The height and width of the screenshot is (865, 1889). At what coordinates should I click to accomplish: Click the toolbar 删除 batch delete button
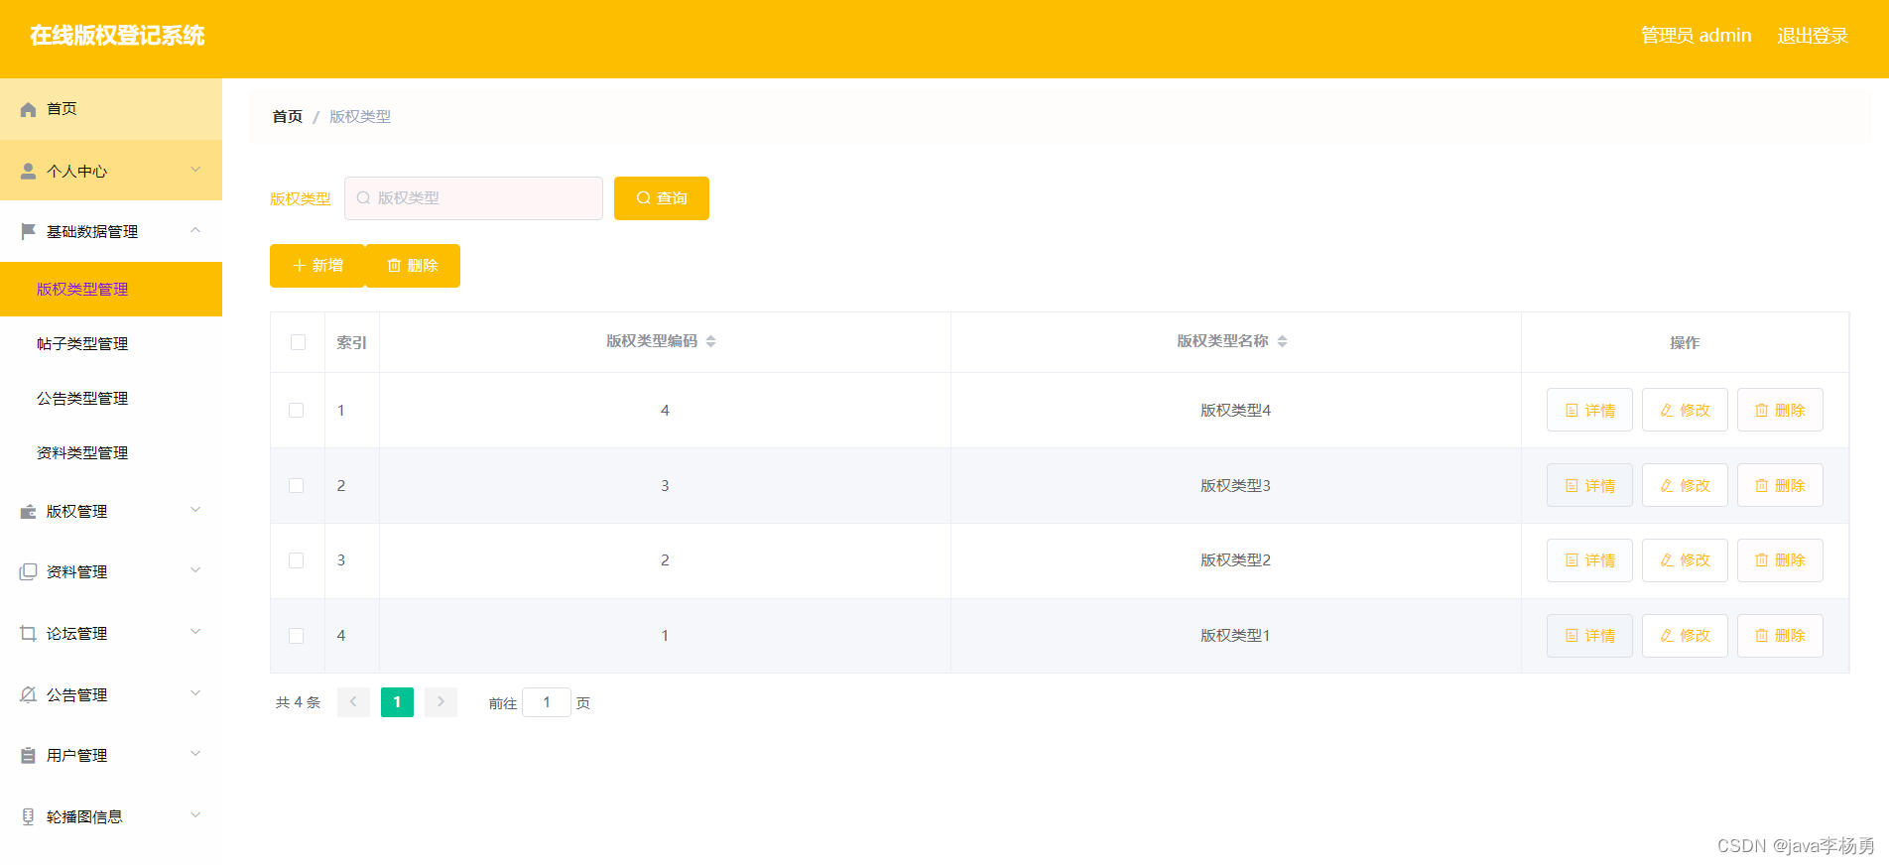pos(413,266)
